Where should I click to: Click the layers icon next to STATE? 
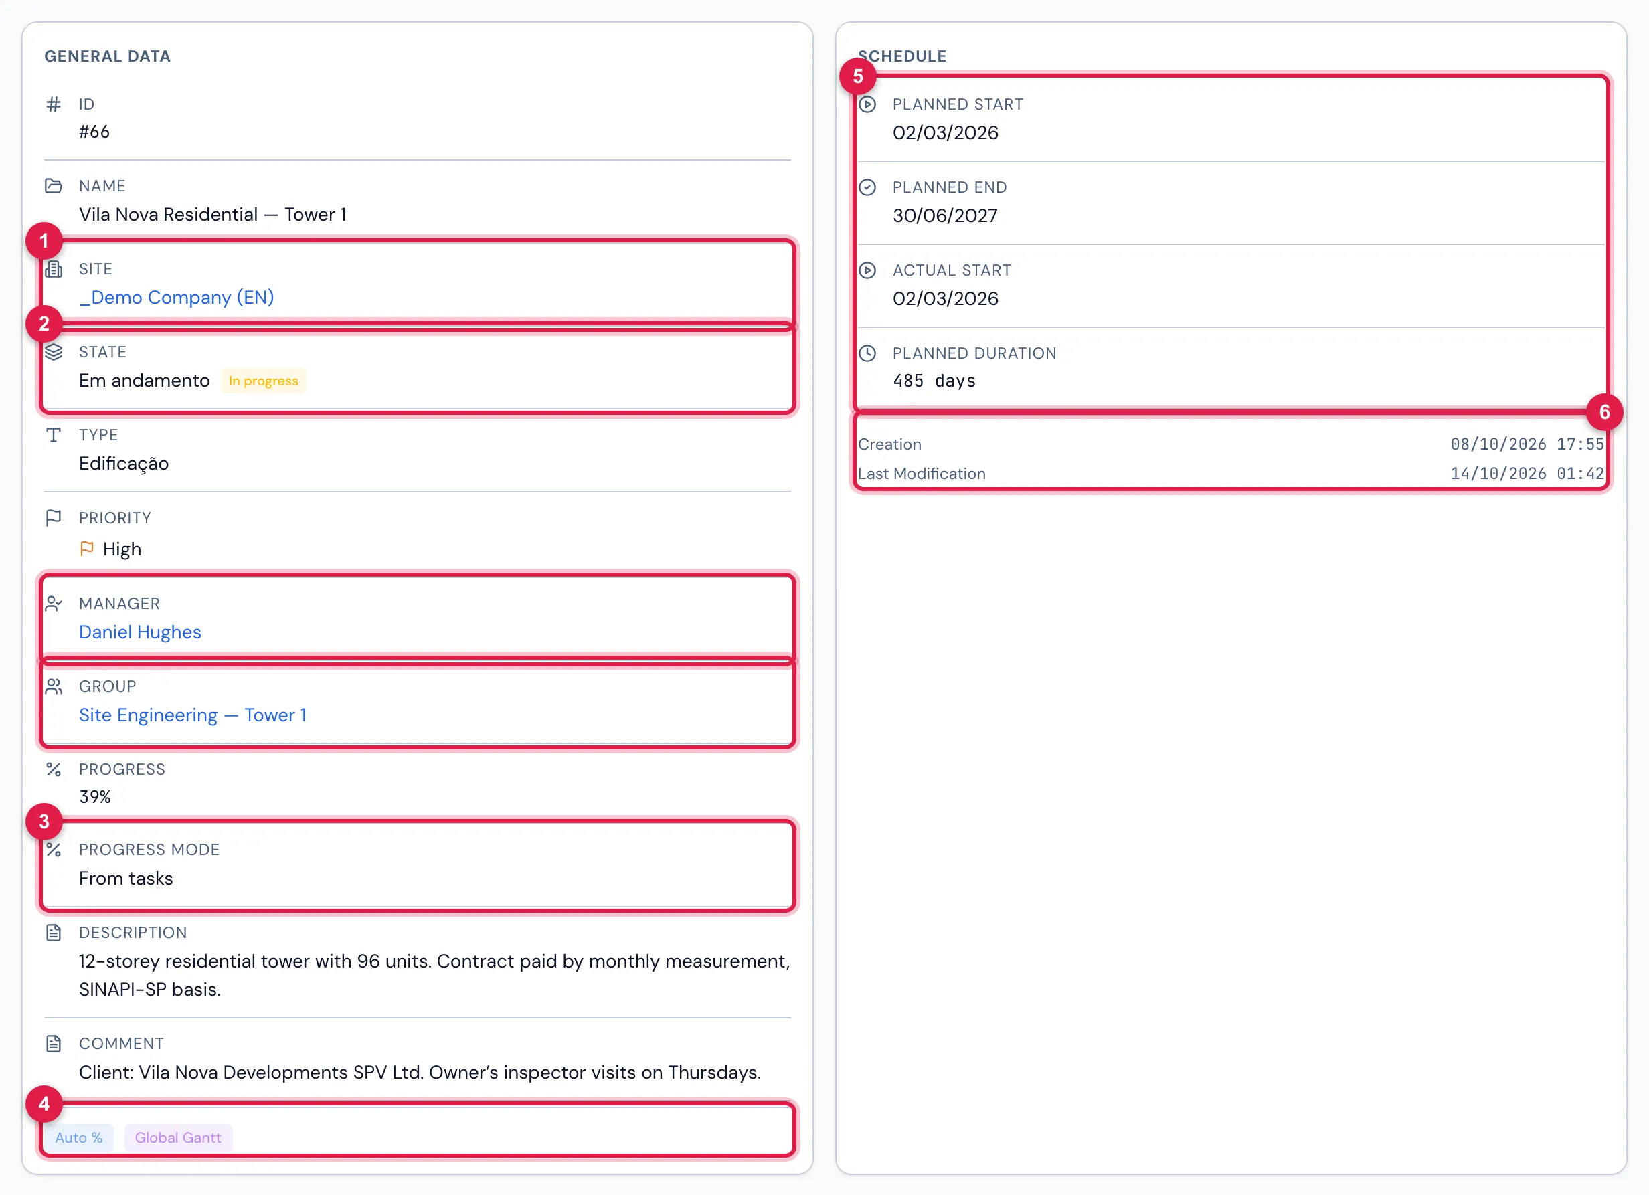[x=53, y=352]
